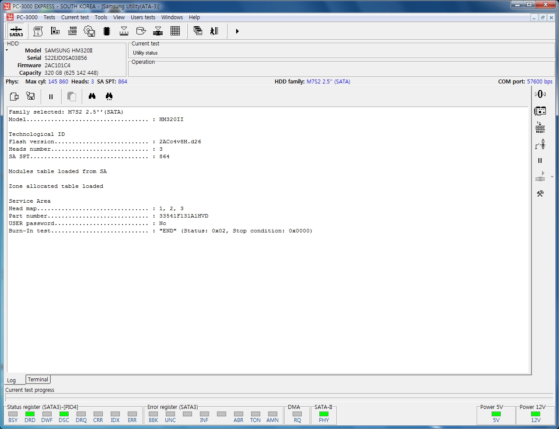
Task: Click firmware value 2AC101C4
Action: click(57, 65)
